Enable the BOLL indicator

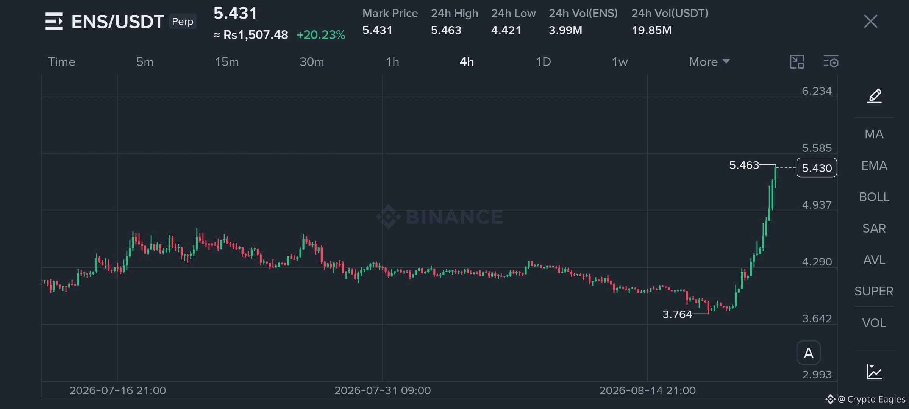[x=874, y=197]
